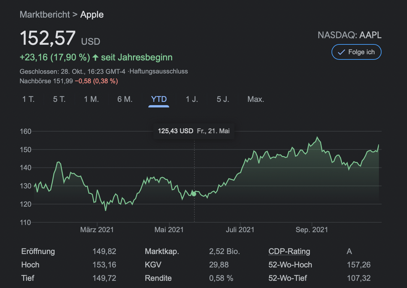
Task: Click the Eröffnung row label
Action: pos(38,251)
